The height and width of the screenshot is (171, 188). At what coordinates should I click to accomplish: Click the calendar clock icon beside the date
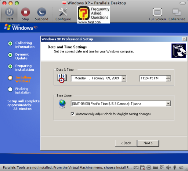coord(62,79)
